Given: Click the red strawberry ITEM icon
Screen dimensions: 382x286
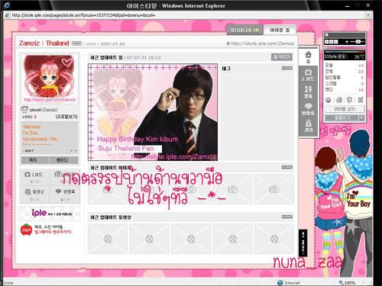Looking at the screenshot, I should 26,230.
